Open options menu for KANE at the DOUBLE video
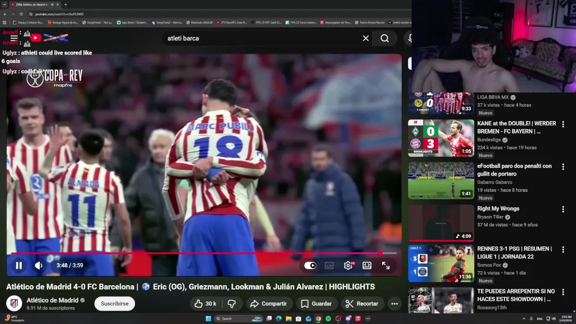This screenshot has height=324, width=576. 563,124
